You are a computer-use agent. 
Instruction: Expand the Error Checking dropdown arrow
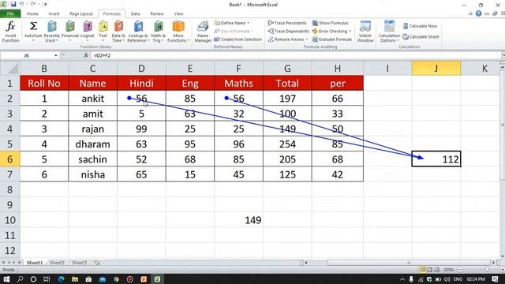[350, 32]
